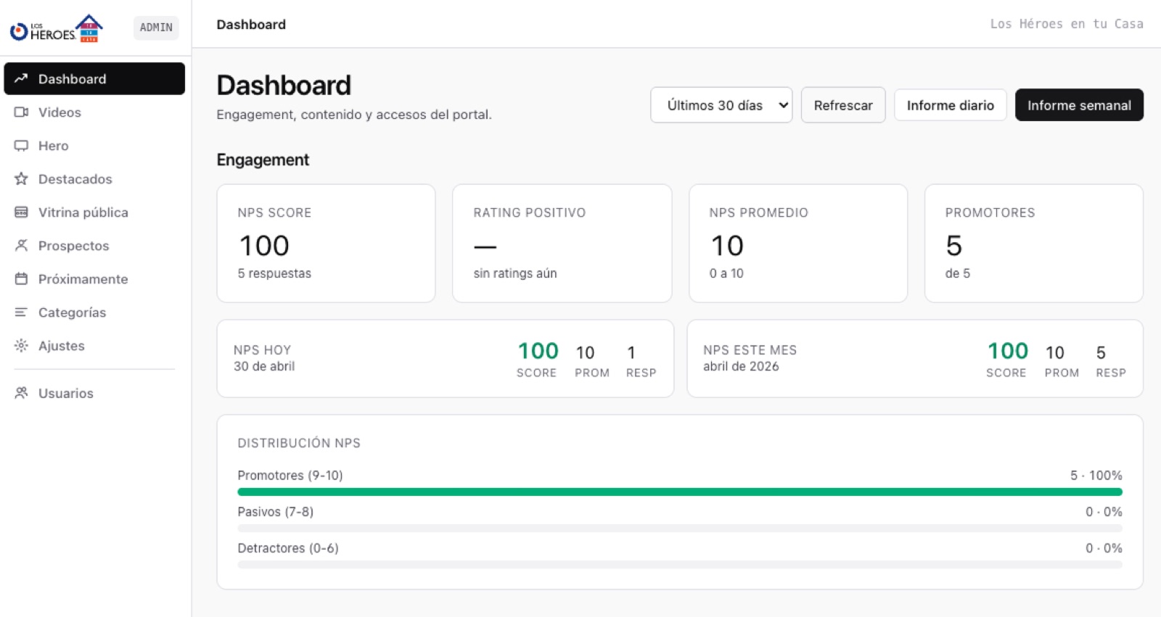Image resolution: width=1161 pixels, height=617 pixels.
Task: Navigate to Vitrina pública
Action: pyautogui.click(x=94, y=212)
